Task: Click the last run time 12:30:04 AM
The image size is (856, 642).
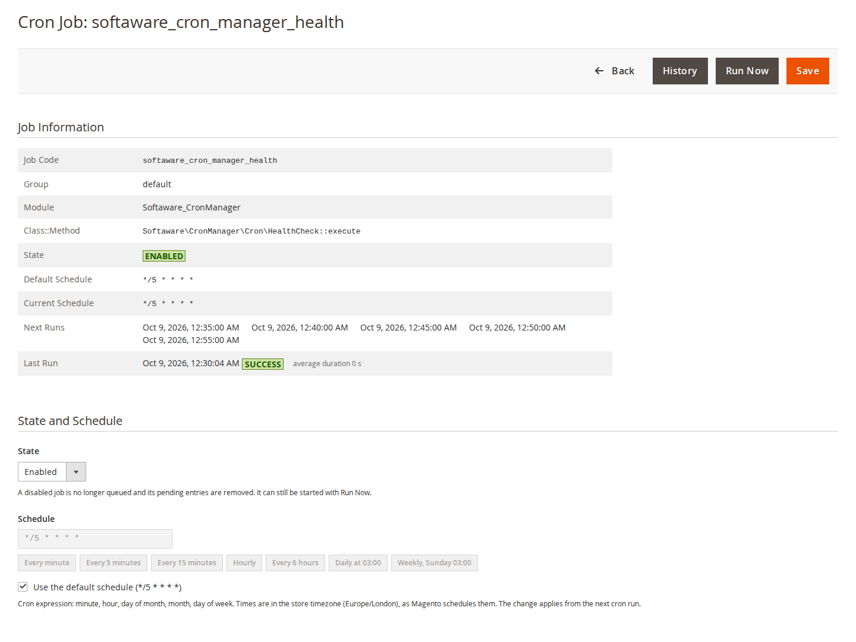Action: [191, 363]
